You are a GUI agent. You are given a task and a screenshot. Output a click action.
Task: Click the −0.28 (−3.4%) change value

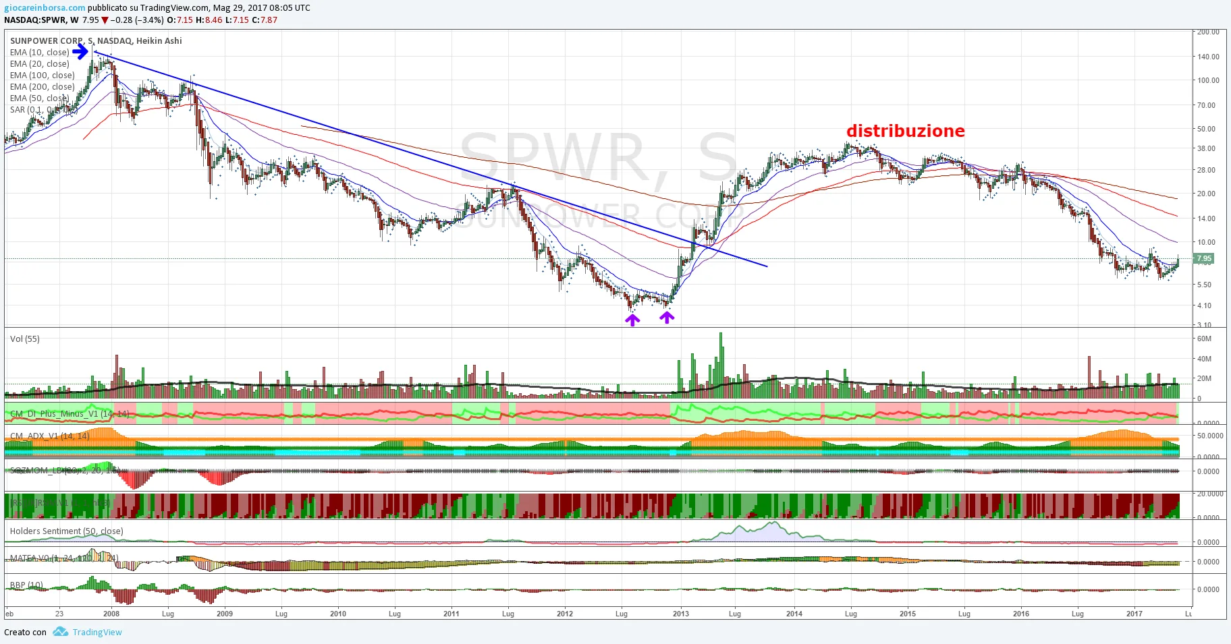click(138, 20)
